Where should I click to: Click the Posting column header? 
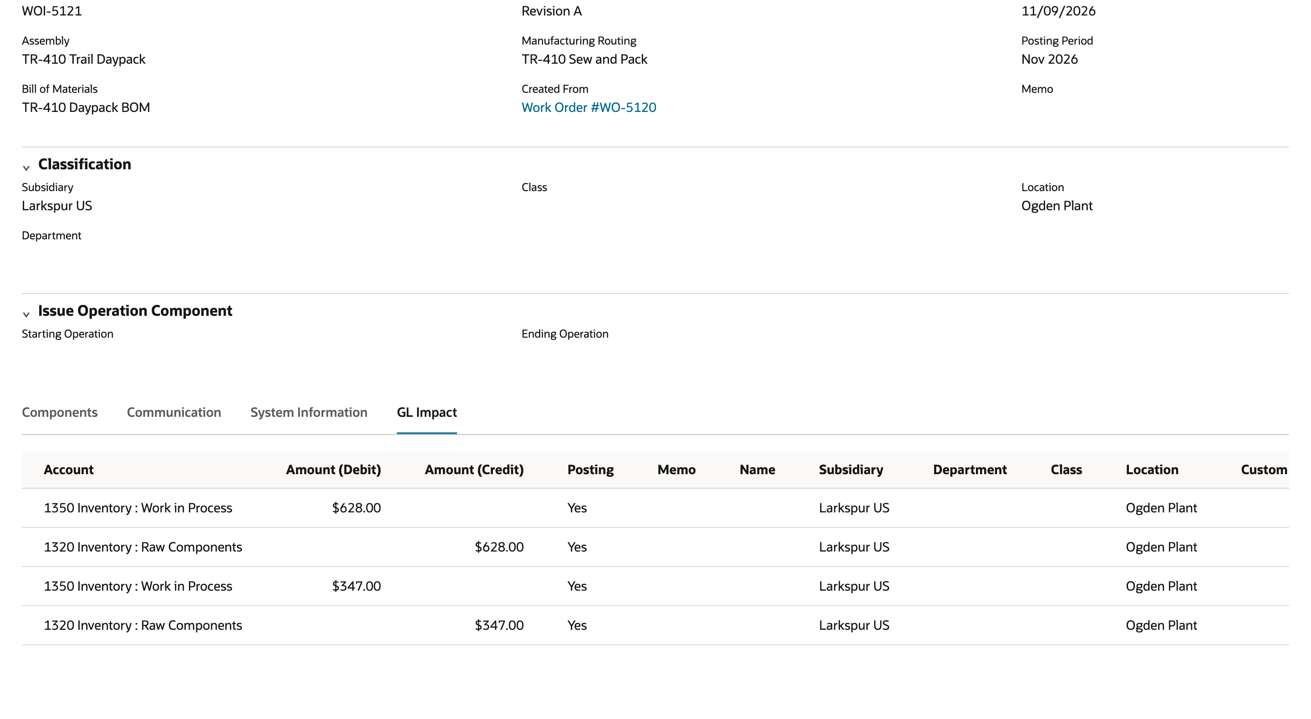click(590, 470)
